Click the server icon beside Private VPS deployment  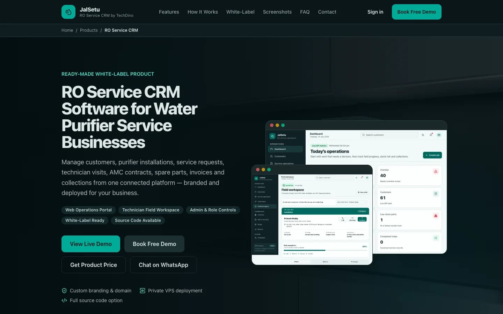143,291
